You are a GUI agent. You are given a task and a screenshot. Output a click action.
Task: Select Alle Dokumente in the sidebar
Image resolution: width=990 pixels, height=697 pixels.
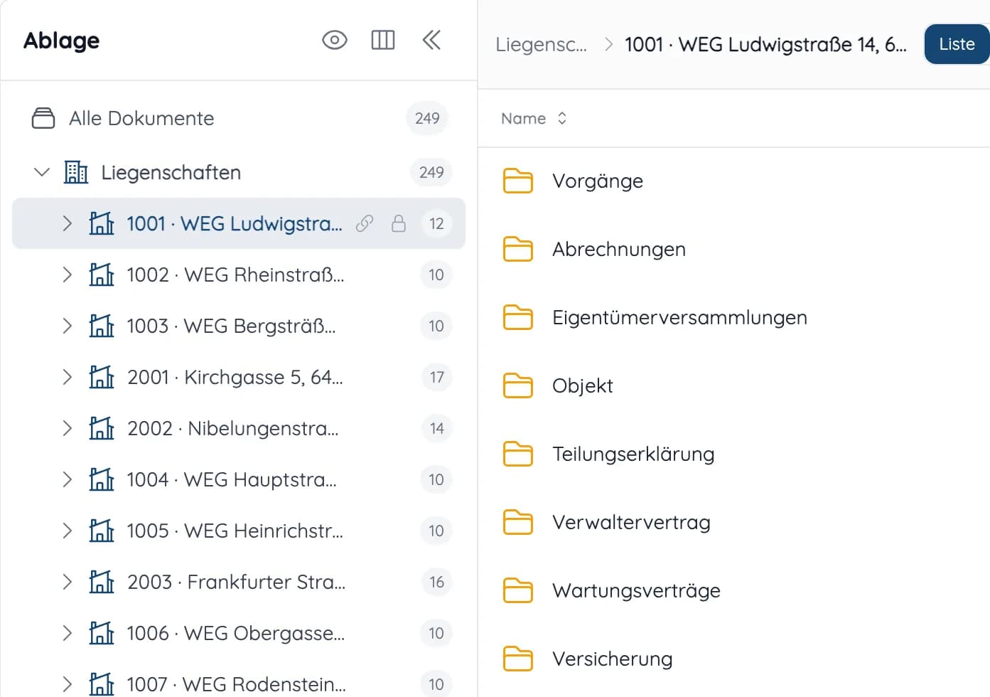click(x=240, y=118)
